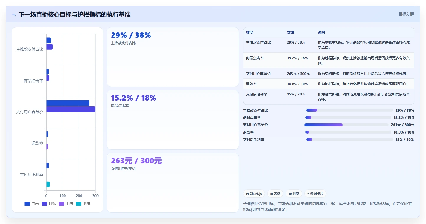426x224 pixels.
Task: Click the lightning icon beside the title
Action: click(x=14, y=15)
